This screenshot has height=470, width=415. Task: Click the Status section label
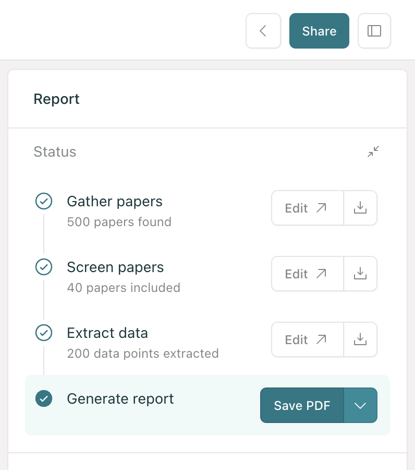[x=55, y=151]
